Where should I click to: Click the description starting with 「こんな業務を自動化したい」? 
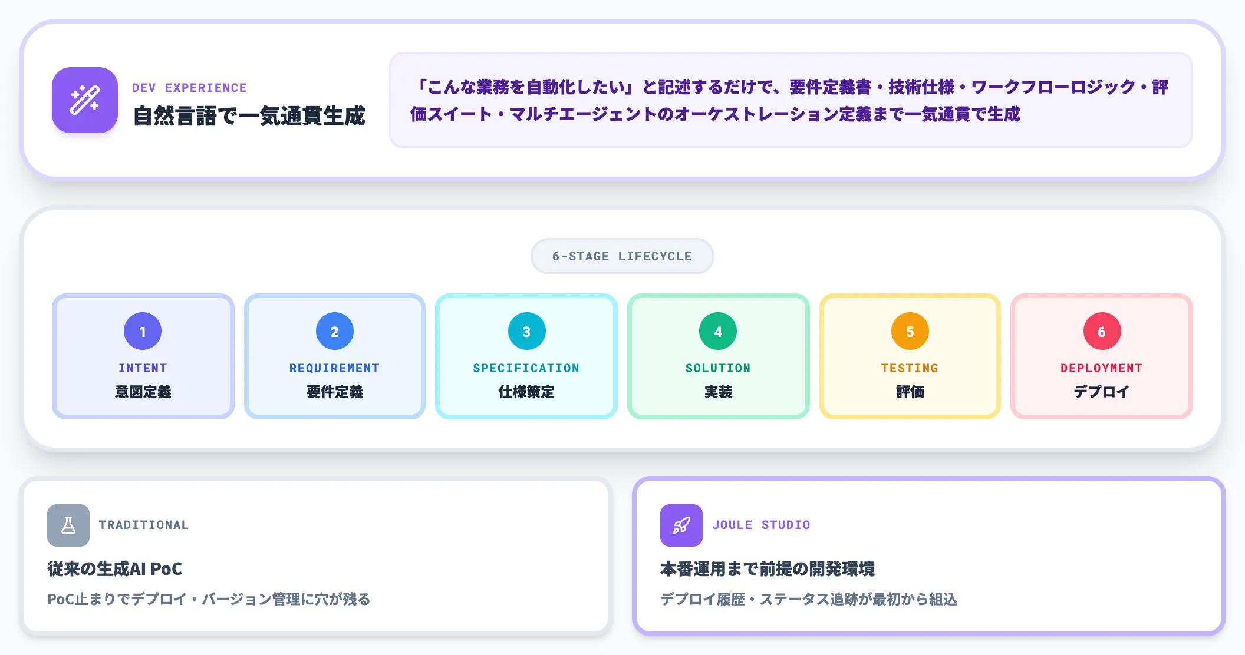(x=790, y=100)
